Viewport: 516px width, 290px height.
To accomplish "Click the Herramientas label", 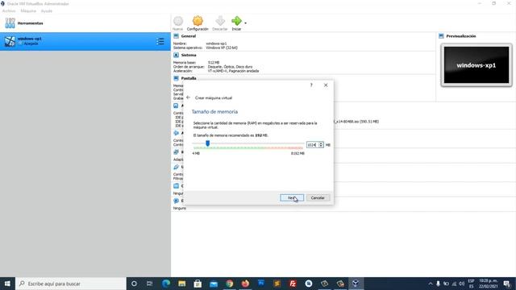I will click(x=31, y=23).
